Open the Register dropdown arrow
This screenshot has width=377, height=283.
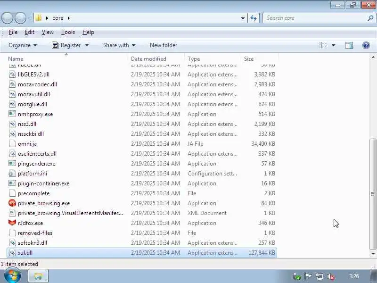pos(87,45)
